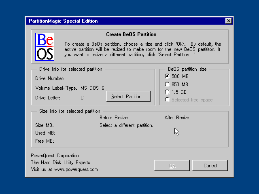Click the 'Size MB:' label
Screen dimensions: 259x194
point(45,125)
